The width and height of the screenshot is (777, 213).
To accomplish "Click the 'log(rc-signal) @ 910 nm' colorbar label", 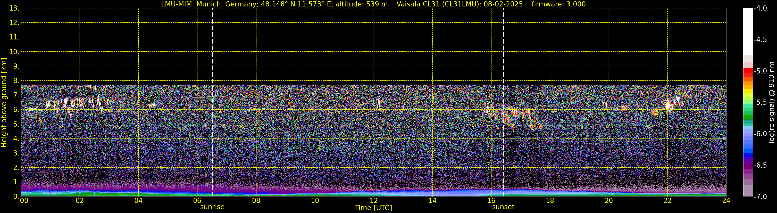I will tap(772, 103).
